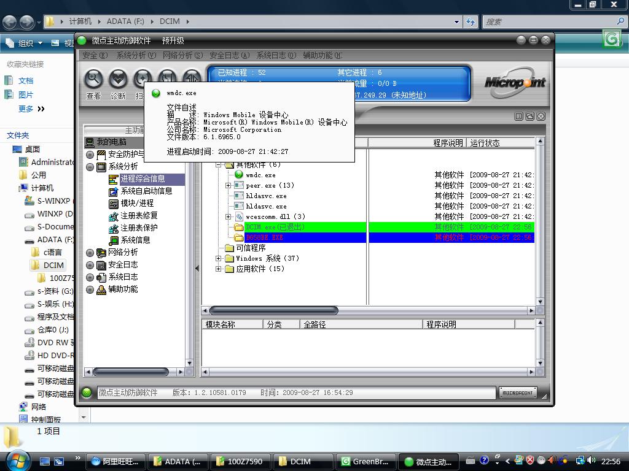Expand the 辅助功能 node in the function tree
Image resolution: width=629 pixels, height=471 pixels.
(90, 289)
